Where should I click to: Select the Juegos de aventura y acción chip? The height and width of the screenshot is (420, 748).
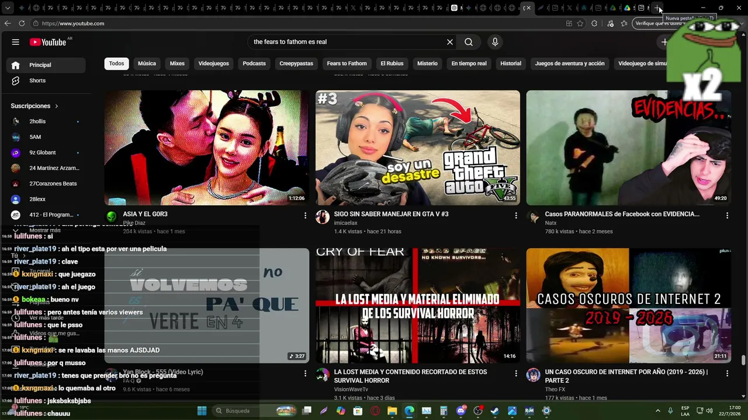pos(570,64)
